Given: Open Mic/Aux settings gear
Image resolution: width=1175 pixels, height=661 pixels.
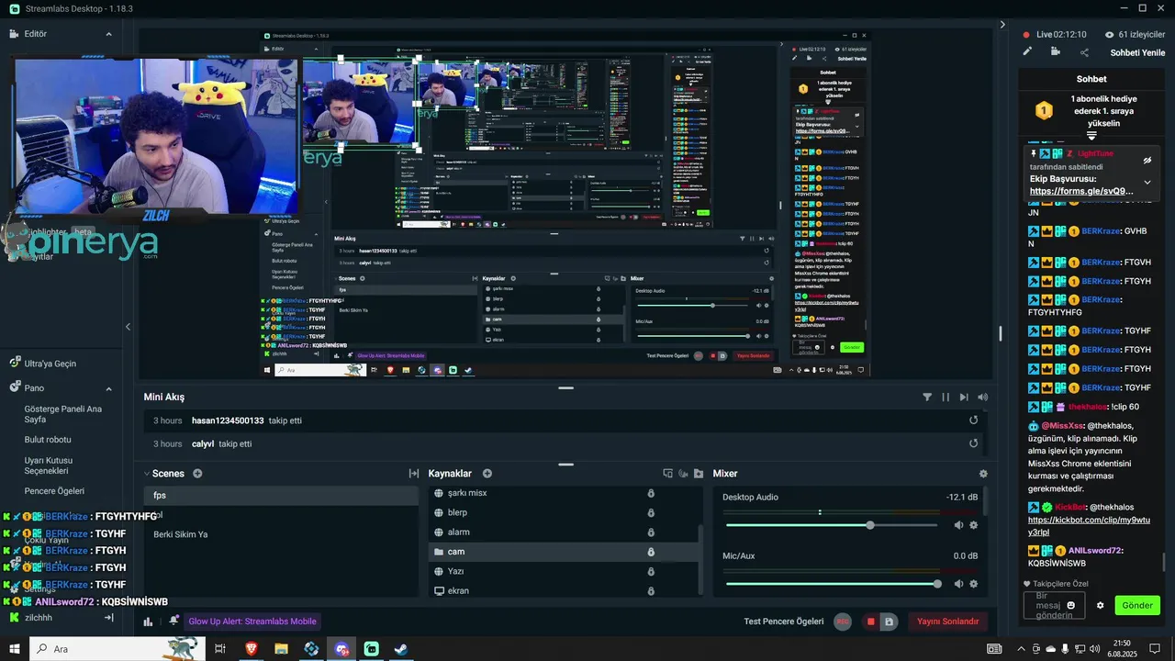Looking at the screenshot, I should [x=974, y=584].
